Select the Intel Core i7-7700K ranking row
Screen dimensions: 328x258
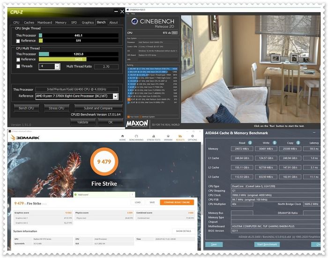click(x=152, y=87)
